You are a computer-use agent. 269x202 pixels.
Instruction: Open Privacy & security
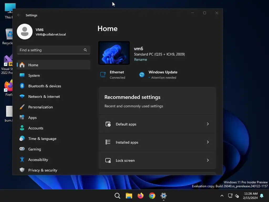pyautogui.click(x=54, y=170)
